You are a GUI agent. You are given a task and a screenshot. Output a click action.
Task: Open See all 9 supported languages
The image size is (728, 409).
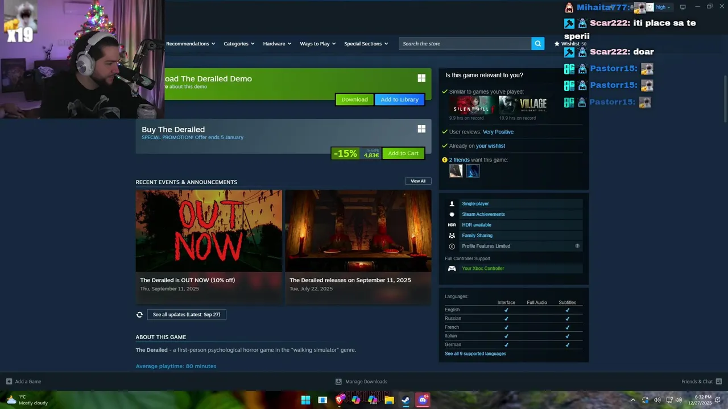pyautogui.click(x=475, y=354)
